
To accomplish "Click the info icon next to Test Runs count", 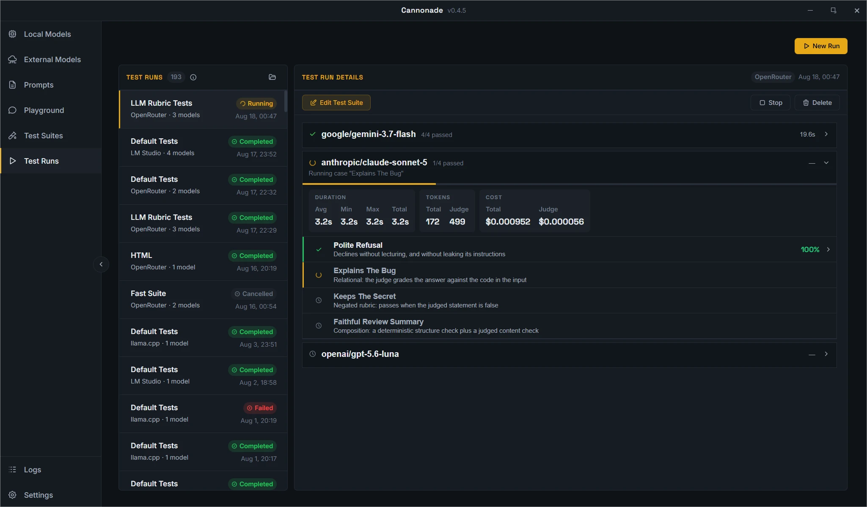I will 193,77.
